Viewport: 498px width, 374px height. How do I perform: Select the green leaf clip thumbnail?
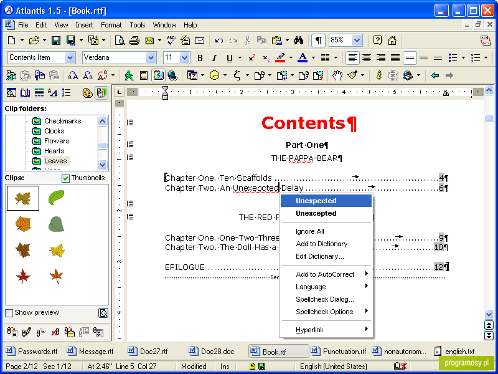pyautogui.click(x=56, y=198)
